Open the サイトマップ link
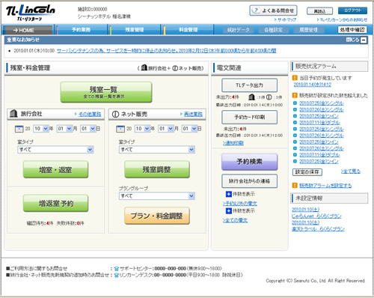This screenshot has height=298, width=374. click(x=286, y=19)
